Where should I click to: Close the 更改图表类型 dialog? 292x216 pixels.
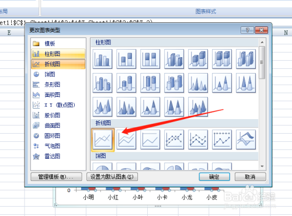coord(262,30)
